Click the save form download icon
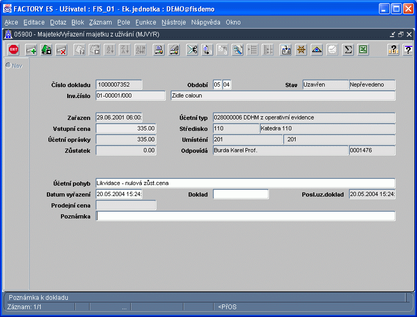This screenshot has height=317, width=417. coord(286,50)
